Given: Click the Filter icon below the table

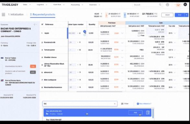Looking at the screenshot, I should pyautogui.click(x=122, y=104).
